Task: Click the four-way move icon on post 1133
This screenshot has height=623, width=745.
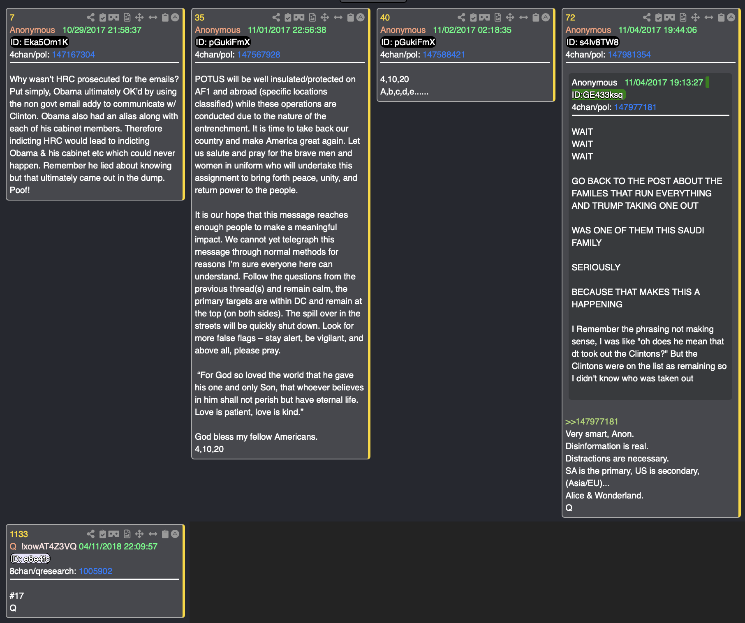Action: coord(139,534)
